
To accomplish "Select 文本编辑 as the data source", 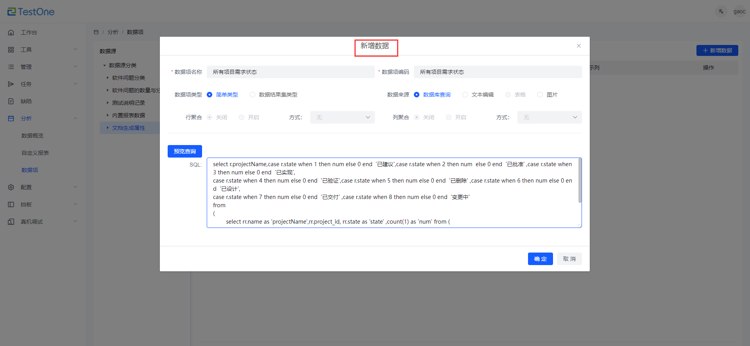I will [465, 95].
